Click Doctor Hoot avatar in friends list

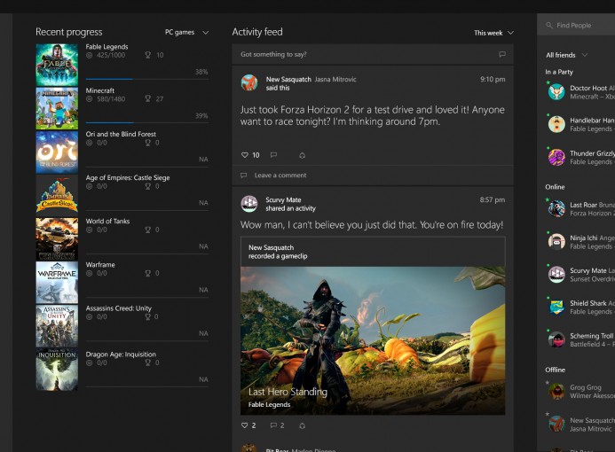click(x=556, y=92)
